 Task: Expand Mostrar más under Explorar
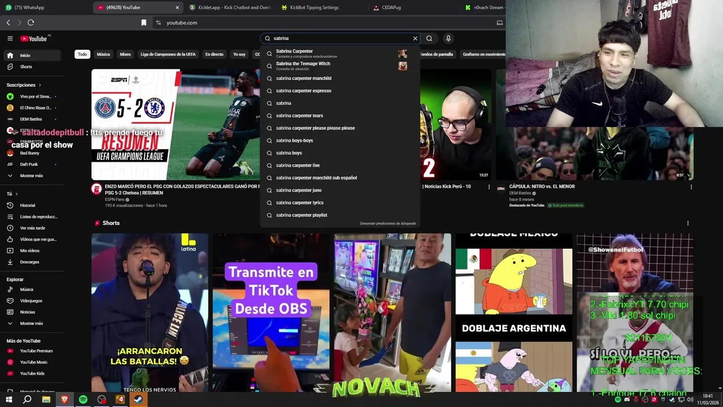click(33, 323)
